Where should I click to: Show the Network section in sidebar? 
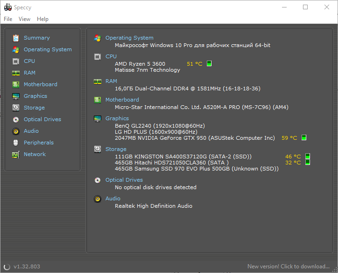(35, 154)
